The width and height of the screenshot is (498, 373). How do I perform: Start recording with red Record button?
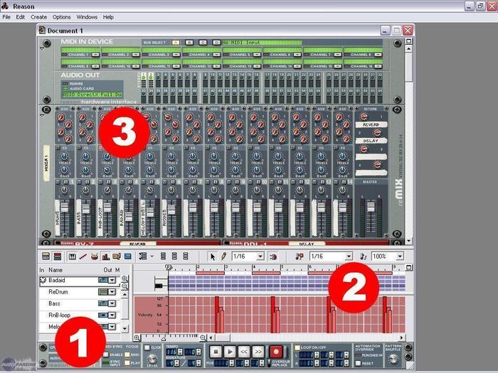pyautogui.click(x=276, y=352)
